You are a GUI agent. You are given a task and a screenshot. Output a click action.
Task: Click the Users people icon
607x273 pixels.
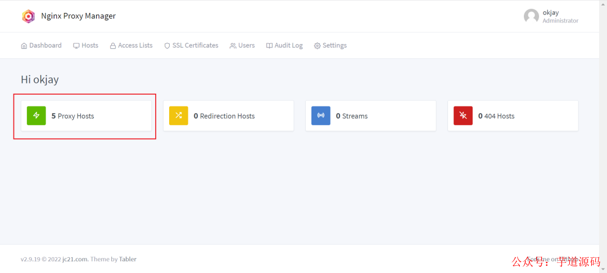point(233,45)
